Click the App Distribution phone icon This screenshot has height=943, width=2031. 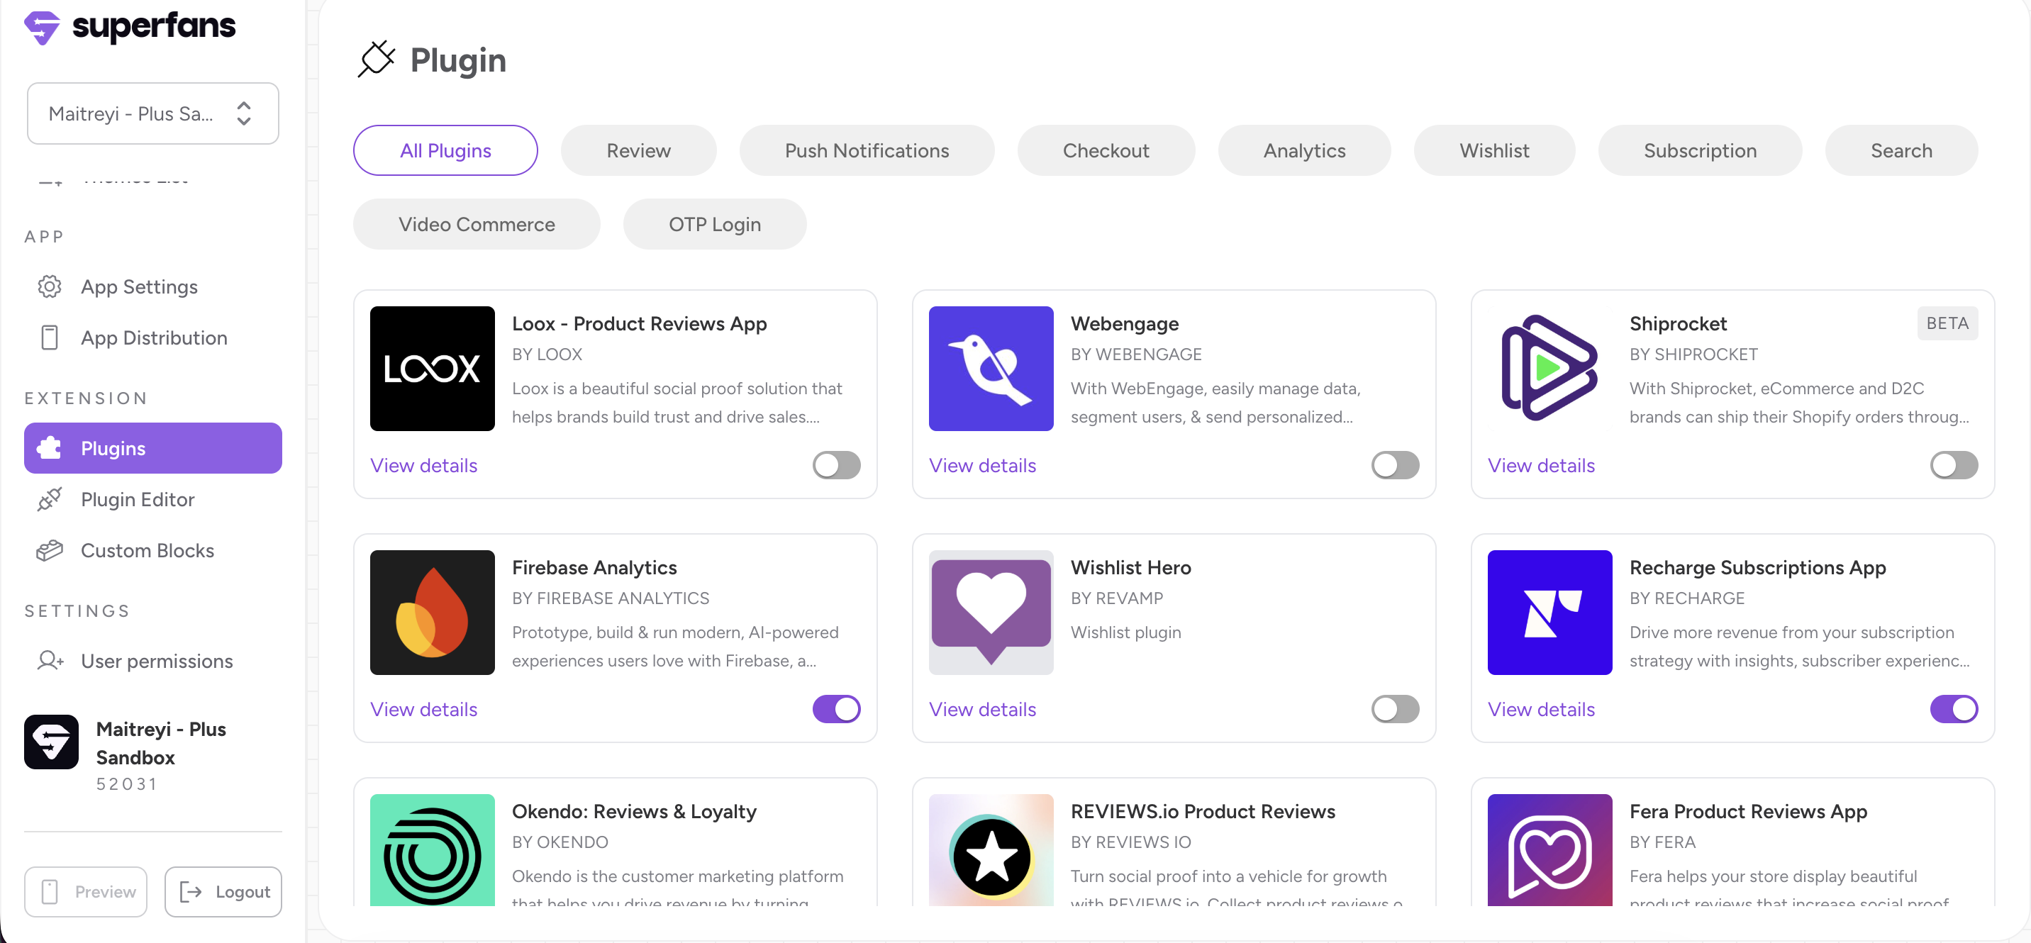(50, 337)
